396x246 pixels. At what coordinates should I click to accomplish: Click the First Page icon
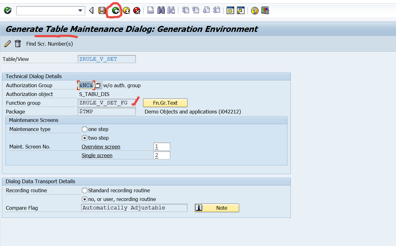point(185,11)
